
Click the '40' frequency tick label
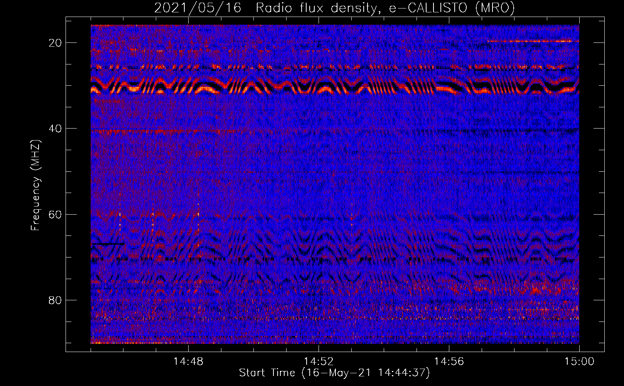point(55,129)
